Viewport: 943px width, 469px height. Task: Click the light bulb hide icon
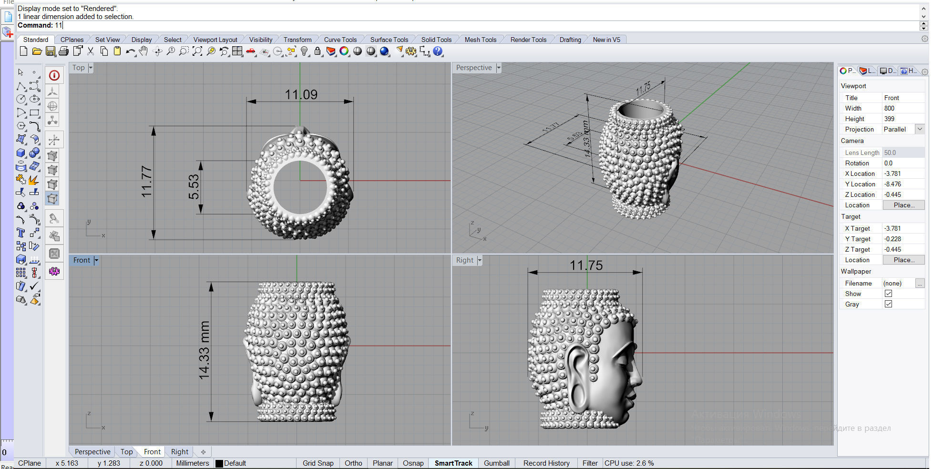[304, 51]
